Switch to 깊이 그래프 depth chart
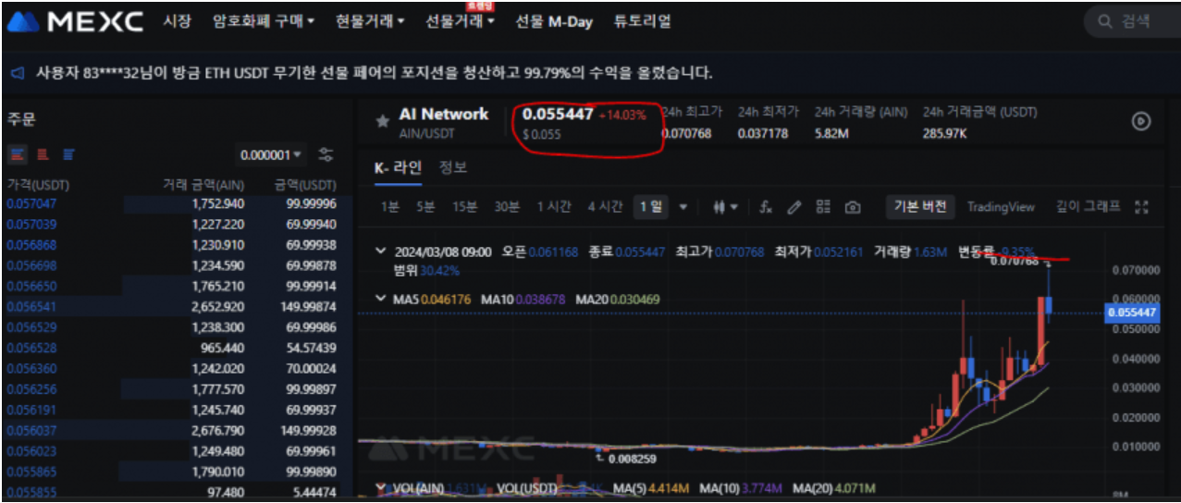Screen dimensions: 1181x503 (x=1088, y=207)
